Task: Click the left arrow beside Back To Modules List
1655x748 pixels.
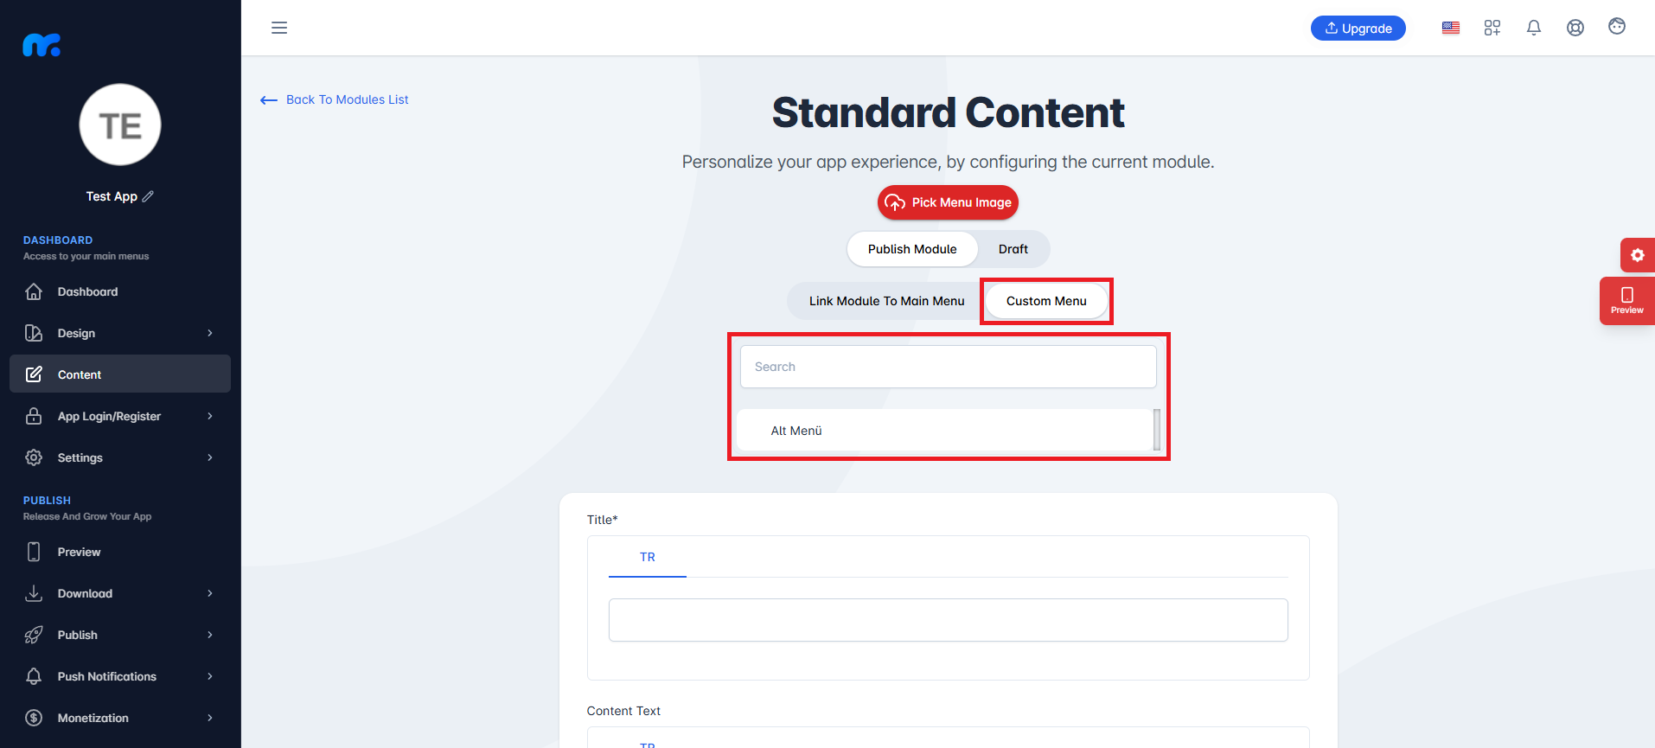Action: tap(269, 100)
